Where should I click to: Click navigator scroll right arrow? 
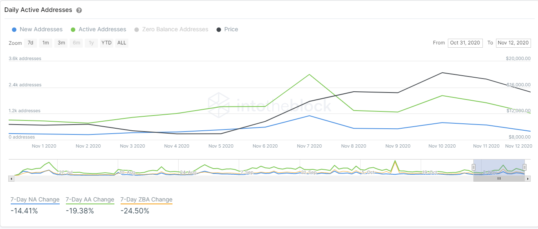click(x=528, y=179)
